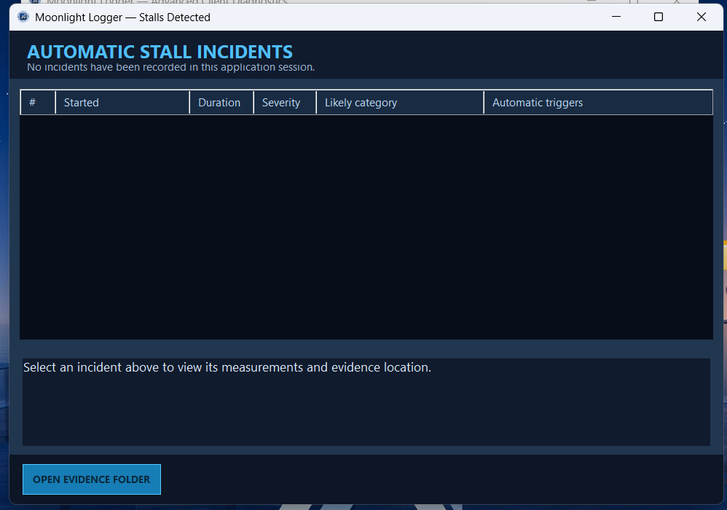
Task: Minimize the Stalls Detected window
Action: tap(616, 17)
